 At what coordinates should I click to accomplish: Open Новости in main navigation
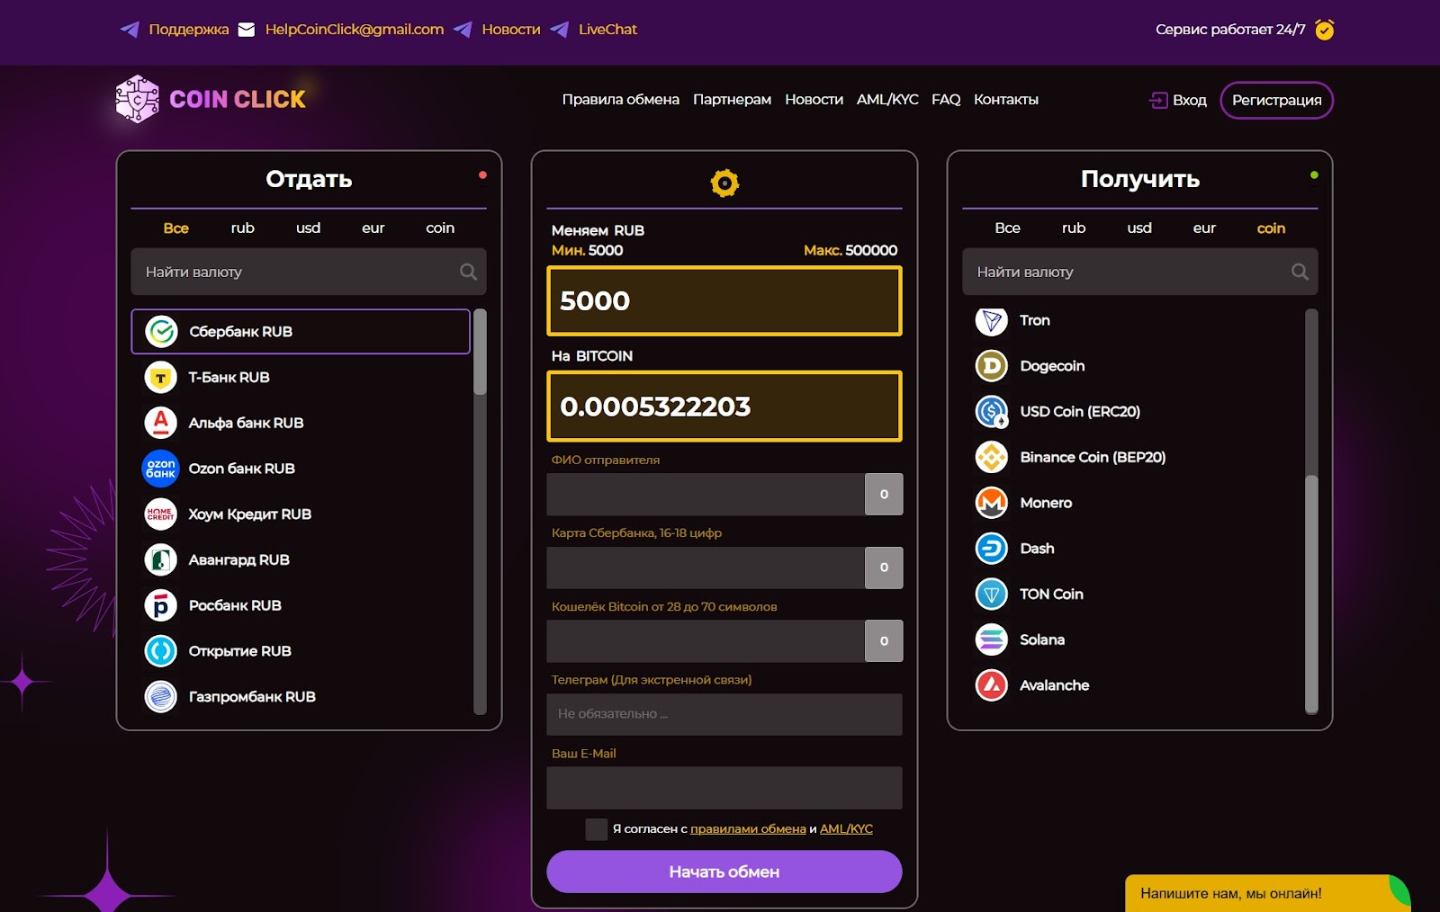pos(814,100)
